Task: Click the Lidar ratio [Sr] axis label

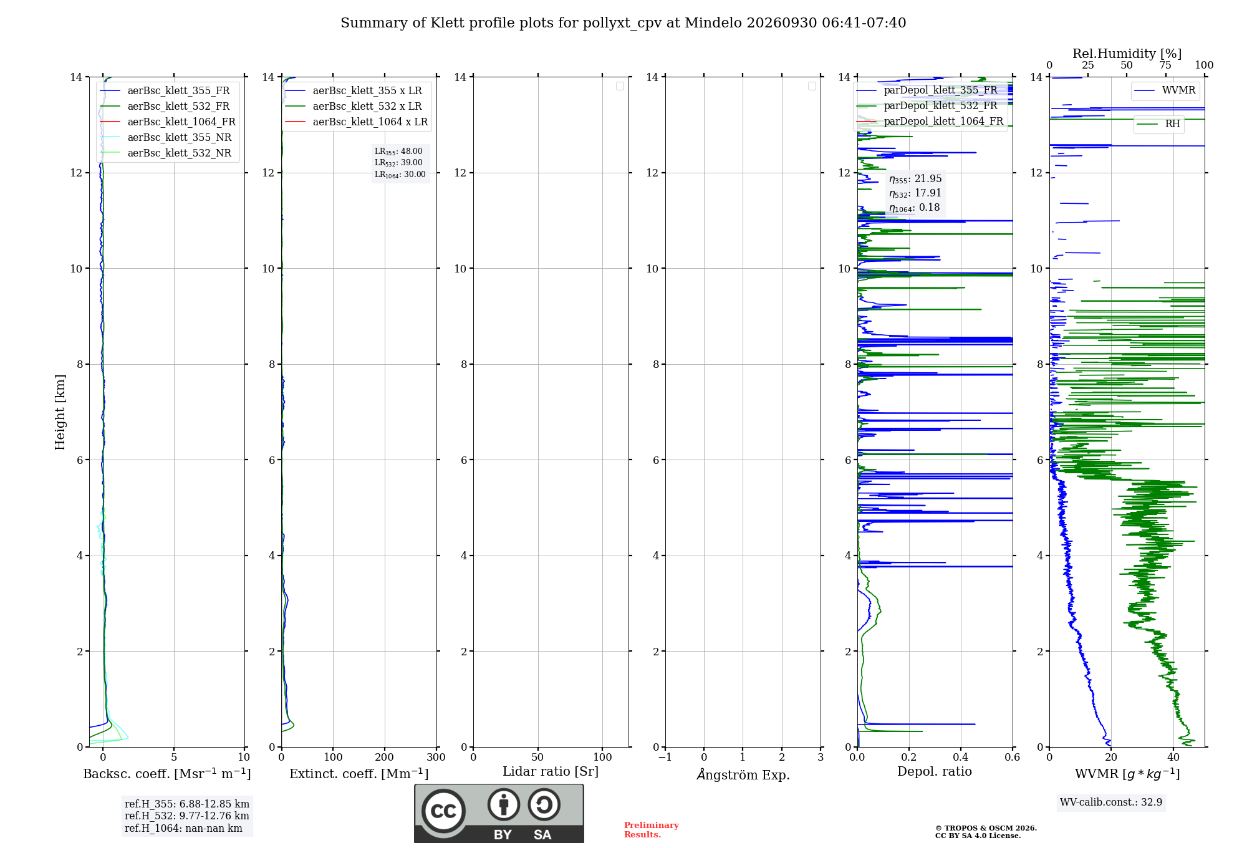Action: tap(551, 772)
